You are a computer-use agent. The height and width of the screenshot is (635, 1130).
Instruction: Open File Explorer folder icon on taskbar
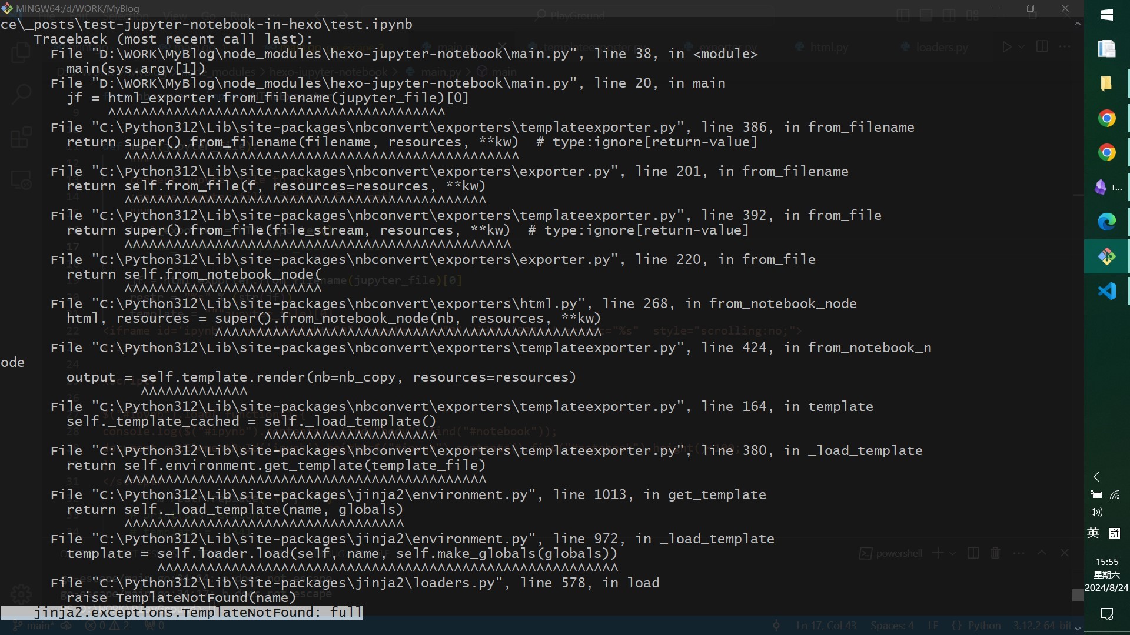point(1106,83)
